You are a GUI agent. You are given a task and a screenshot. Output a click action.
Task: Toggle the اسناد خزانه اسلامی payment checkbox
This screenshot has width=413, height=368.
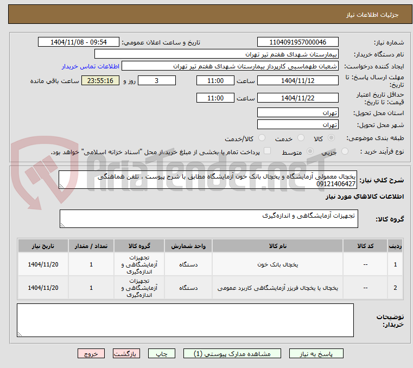point(268,151)
